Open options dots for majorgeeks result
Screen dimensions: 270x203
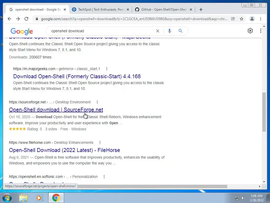[x=107, y=69]
